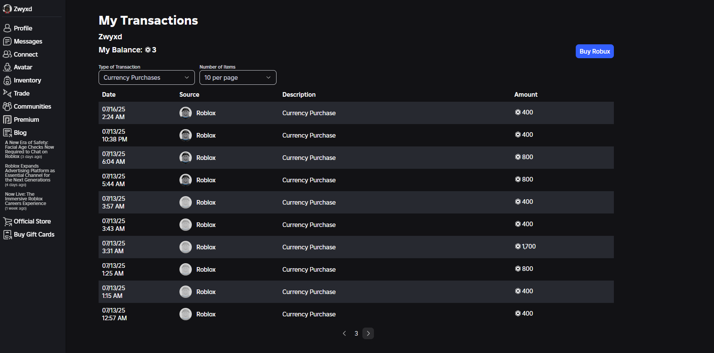
Task: Click the date 07/13/25 10:38 PM
Action: coord(114,135)
